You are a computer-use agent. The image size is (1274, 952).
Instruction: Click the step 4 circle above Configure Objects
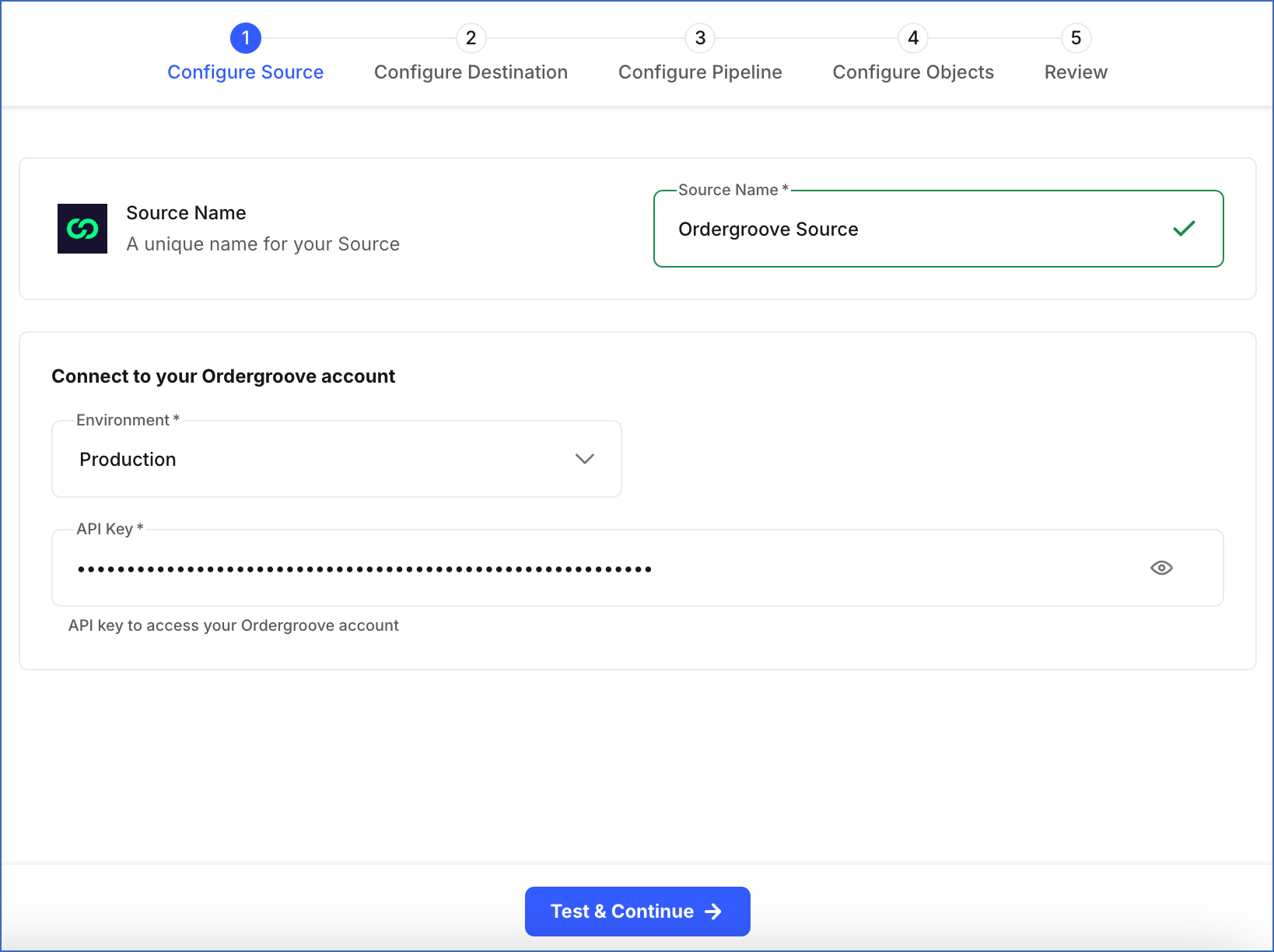pos(912,37)
